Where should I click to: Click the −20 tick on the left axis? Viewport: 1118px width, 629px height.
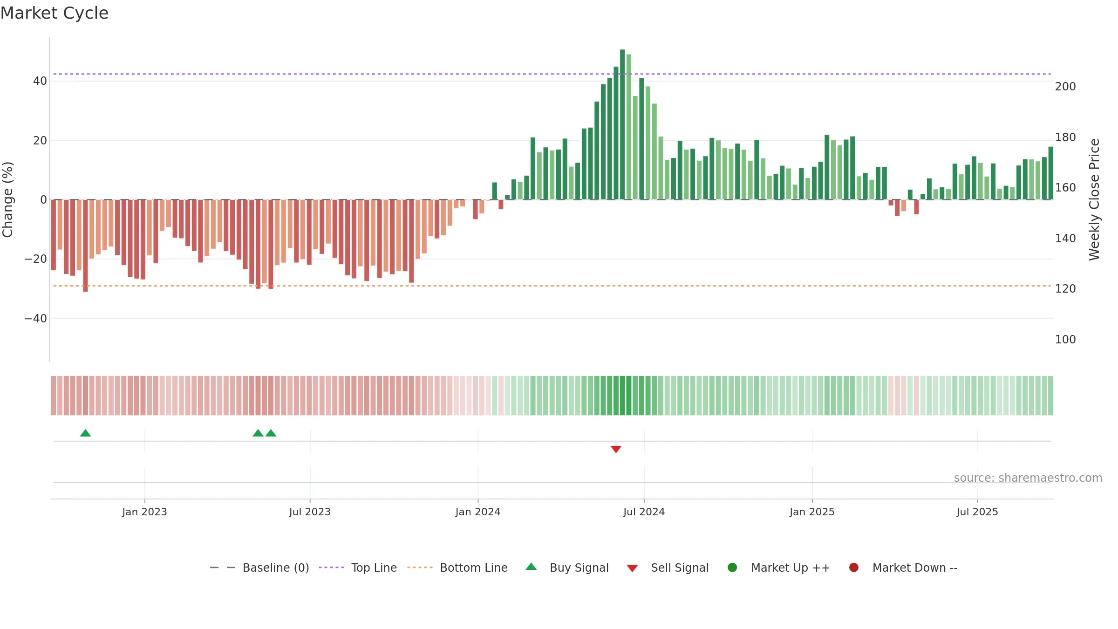(36, 259)
